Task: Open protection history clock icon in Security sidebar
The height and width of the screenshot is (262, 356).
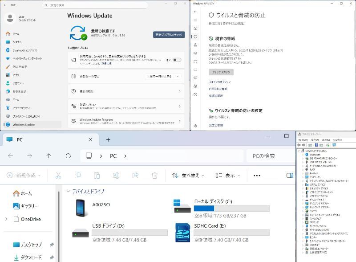Action: [195, 94]
